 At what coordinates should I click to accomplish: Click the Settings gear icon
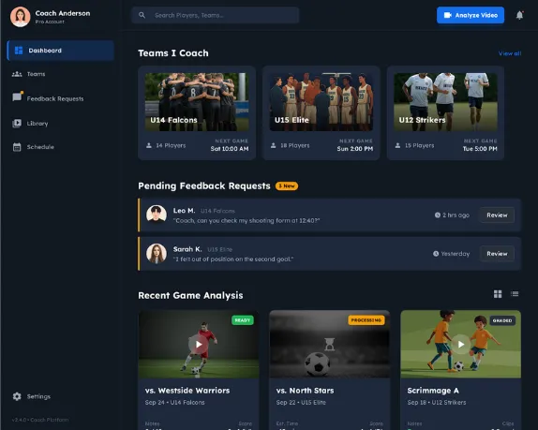[x=17, y=396]
